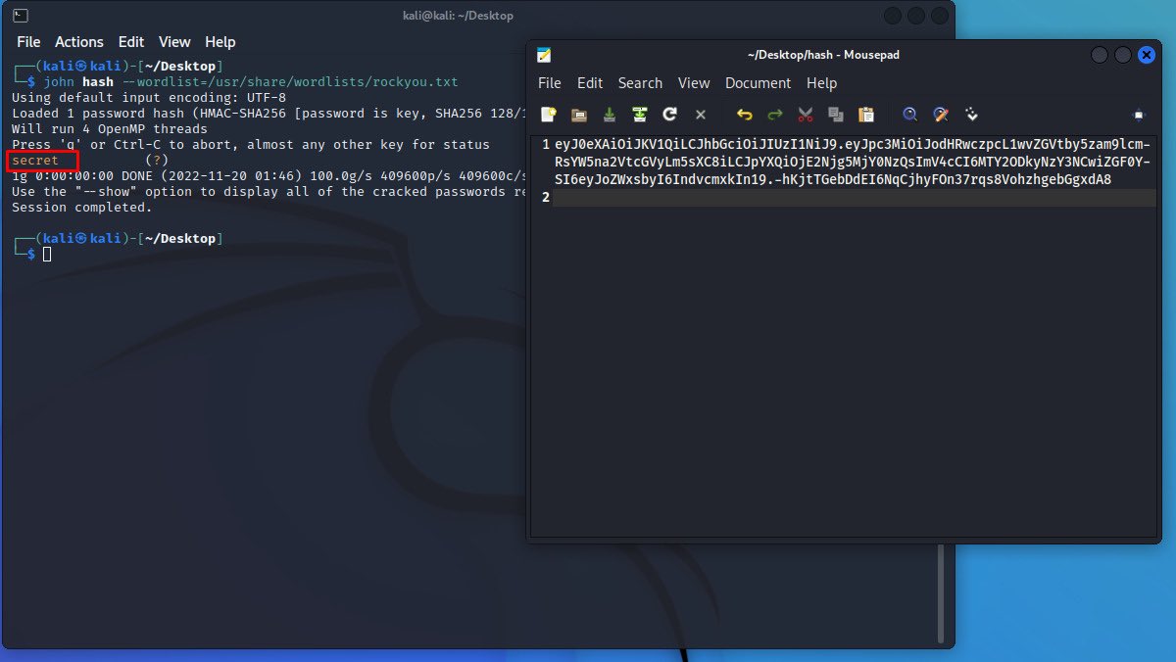Minimize the Mousepad window

[x=1099, y=55]
